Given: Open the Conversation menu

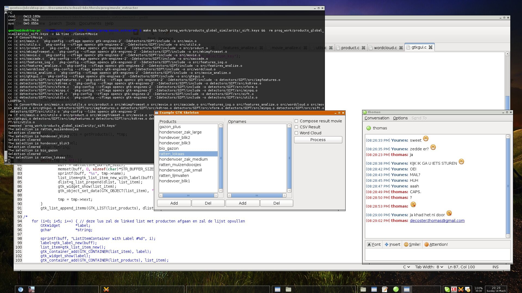Looking at the screenshot, I should (x=377, y=118).
